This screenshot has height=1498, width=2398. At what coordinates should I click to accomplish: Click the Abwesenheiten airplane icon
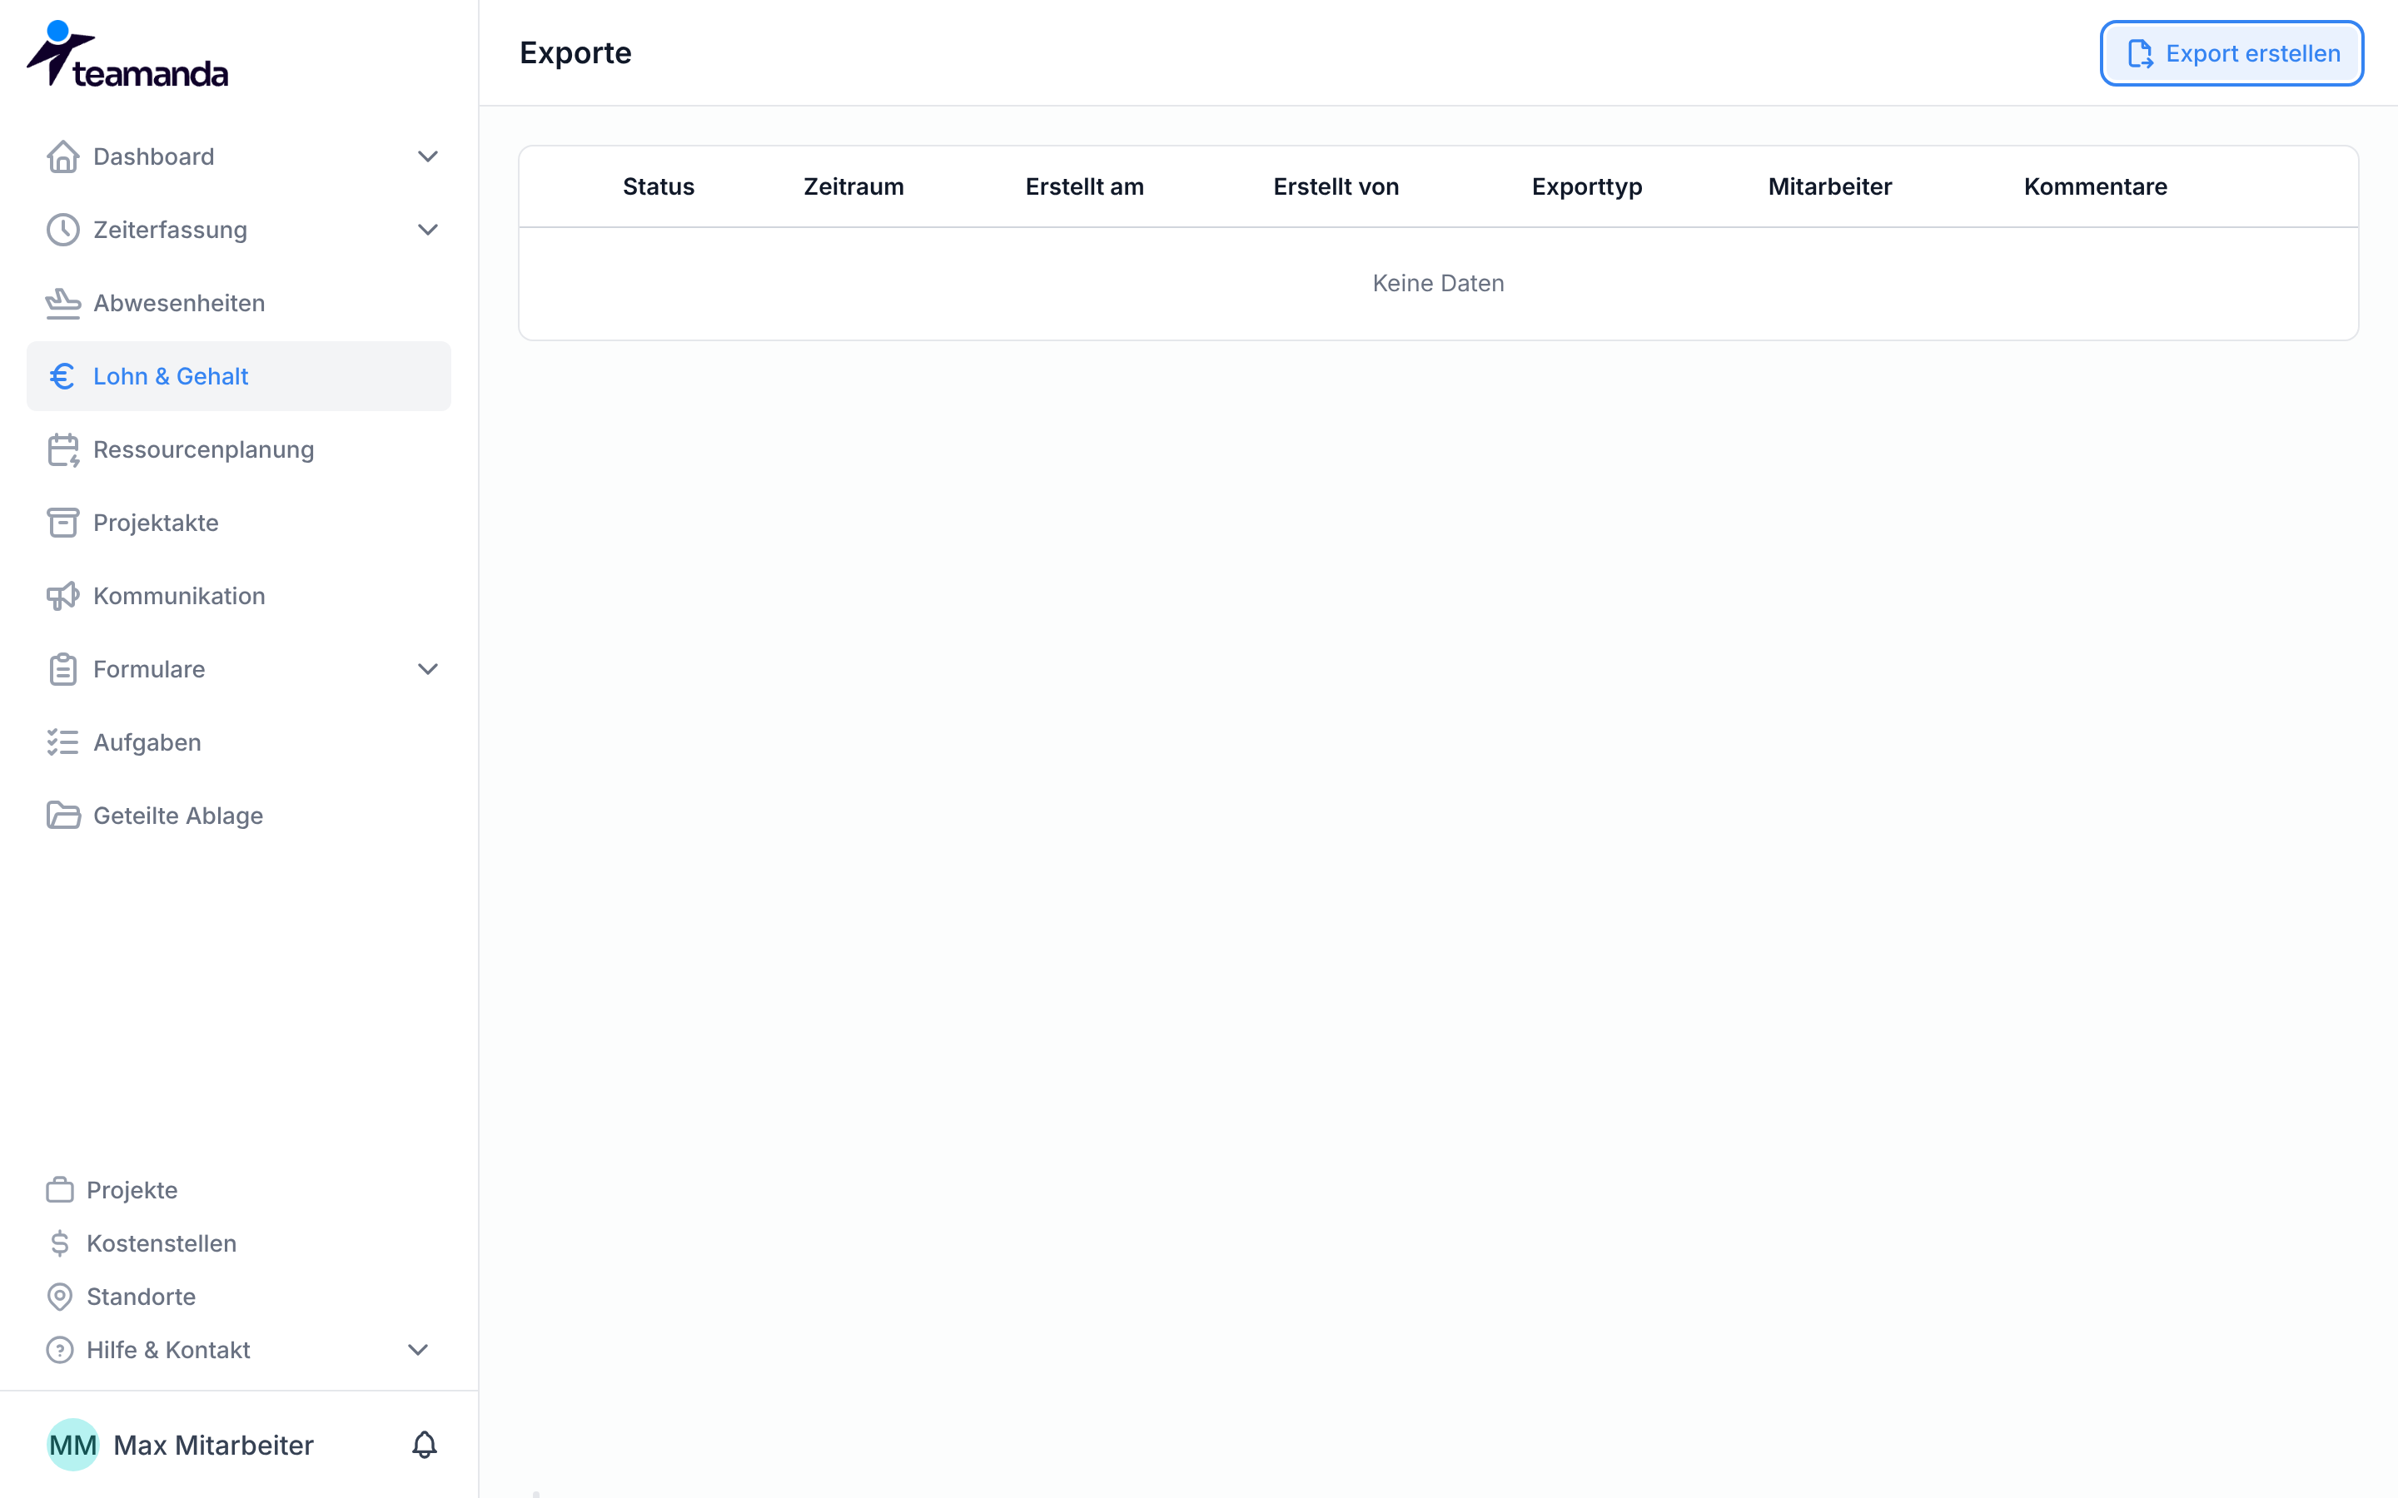[x=62, y=303]
